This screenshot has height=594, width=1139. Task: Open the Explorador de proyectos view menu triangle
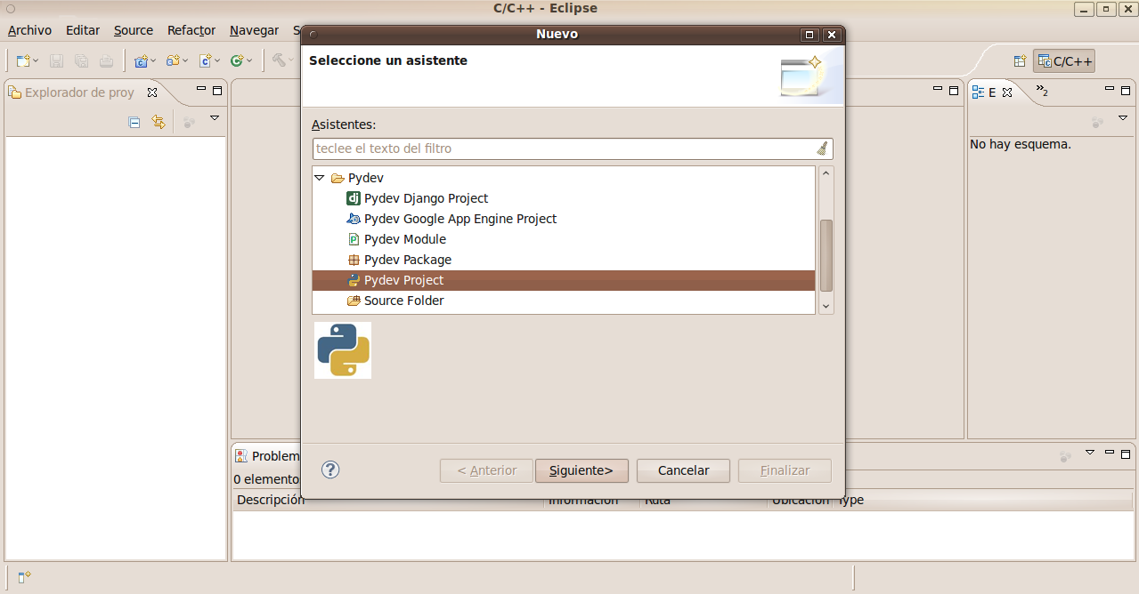point(214,117)
